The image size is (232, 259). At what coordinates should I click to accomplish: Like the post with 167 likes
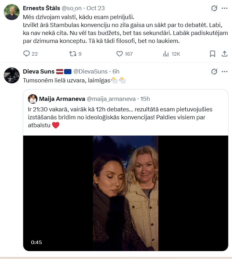(120, 54)
